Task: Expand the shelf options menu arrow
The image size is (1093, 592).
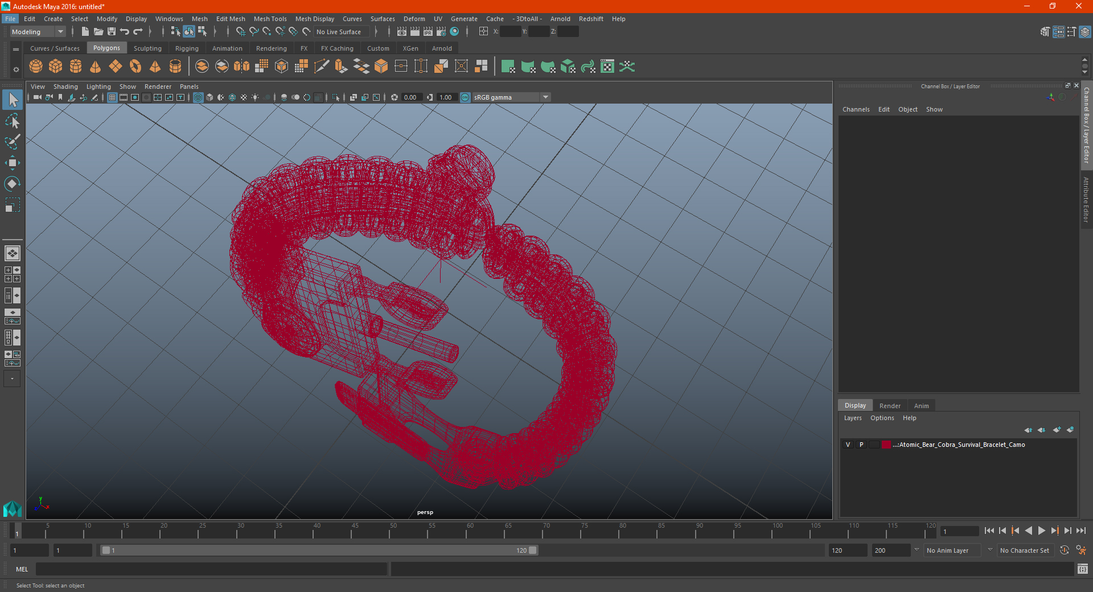Action: (16, 70)
